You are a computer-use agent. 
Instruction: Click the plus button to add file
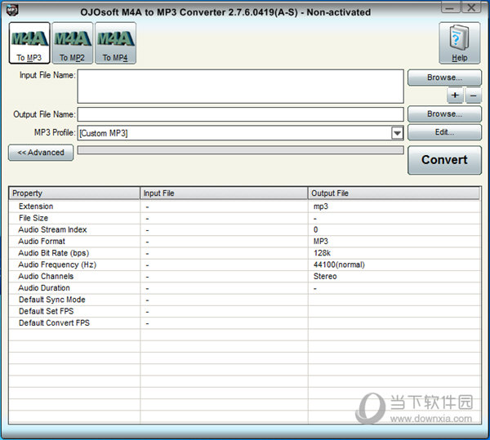[456, 96]
